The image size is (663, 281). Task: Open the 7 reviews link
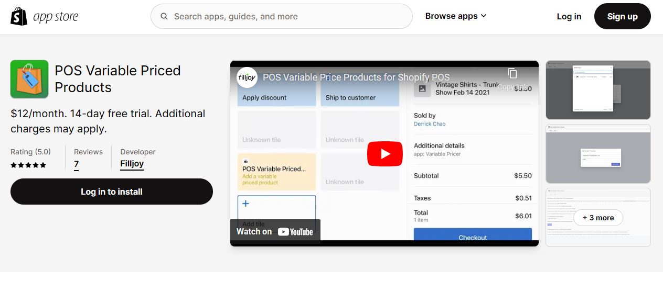pos(77,164)
